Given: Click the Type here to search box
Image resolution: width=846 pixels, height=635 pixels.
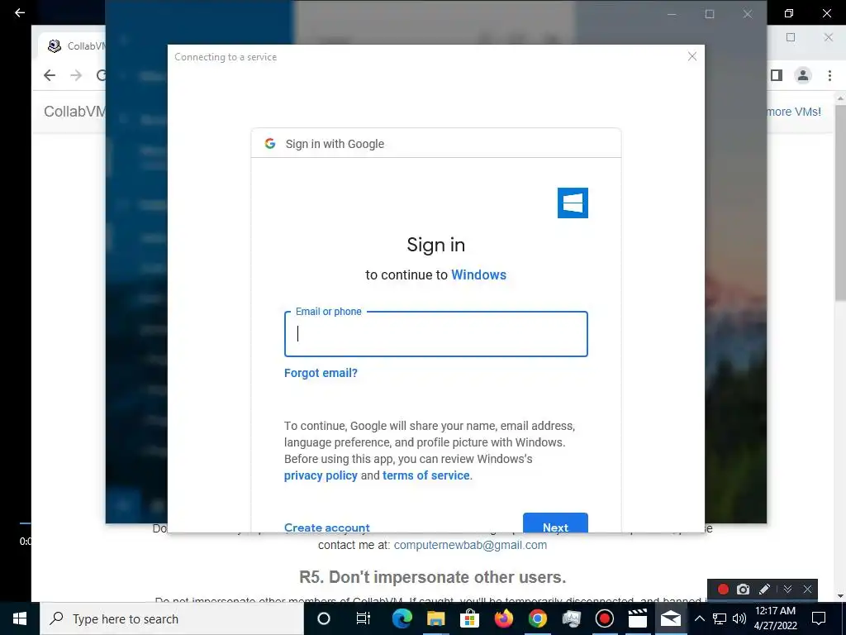Looking at the screenshot, I should [x=172, y=618].
